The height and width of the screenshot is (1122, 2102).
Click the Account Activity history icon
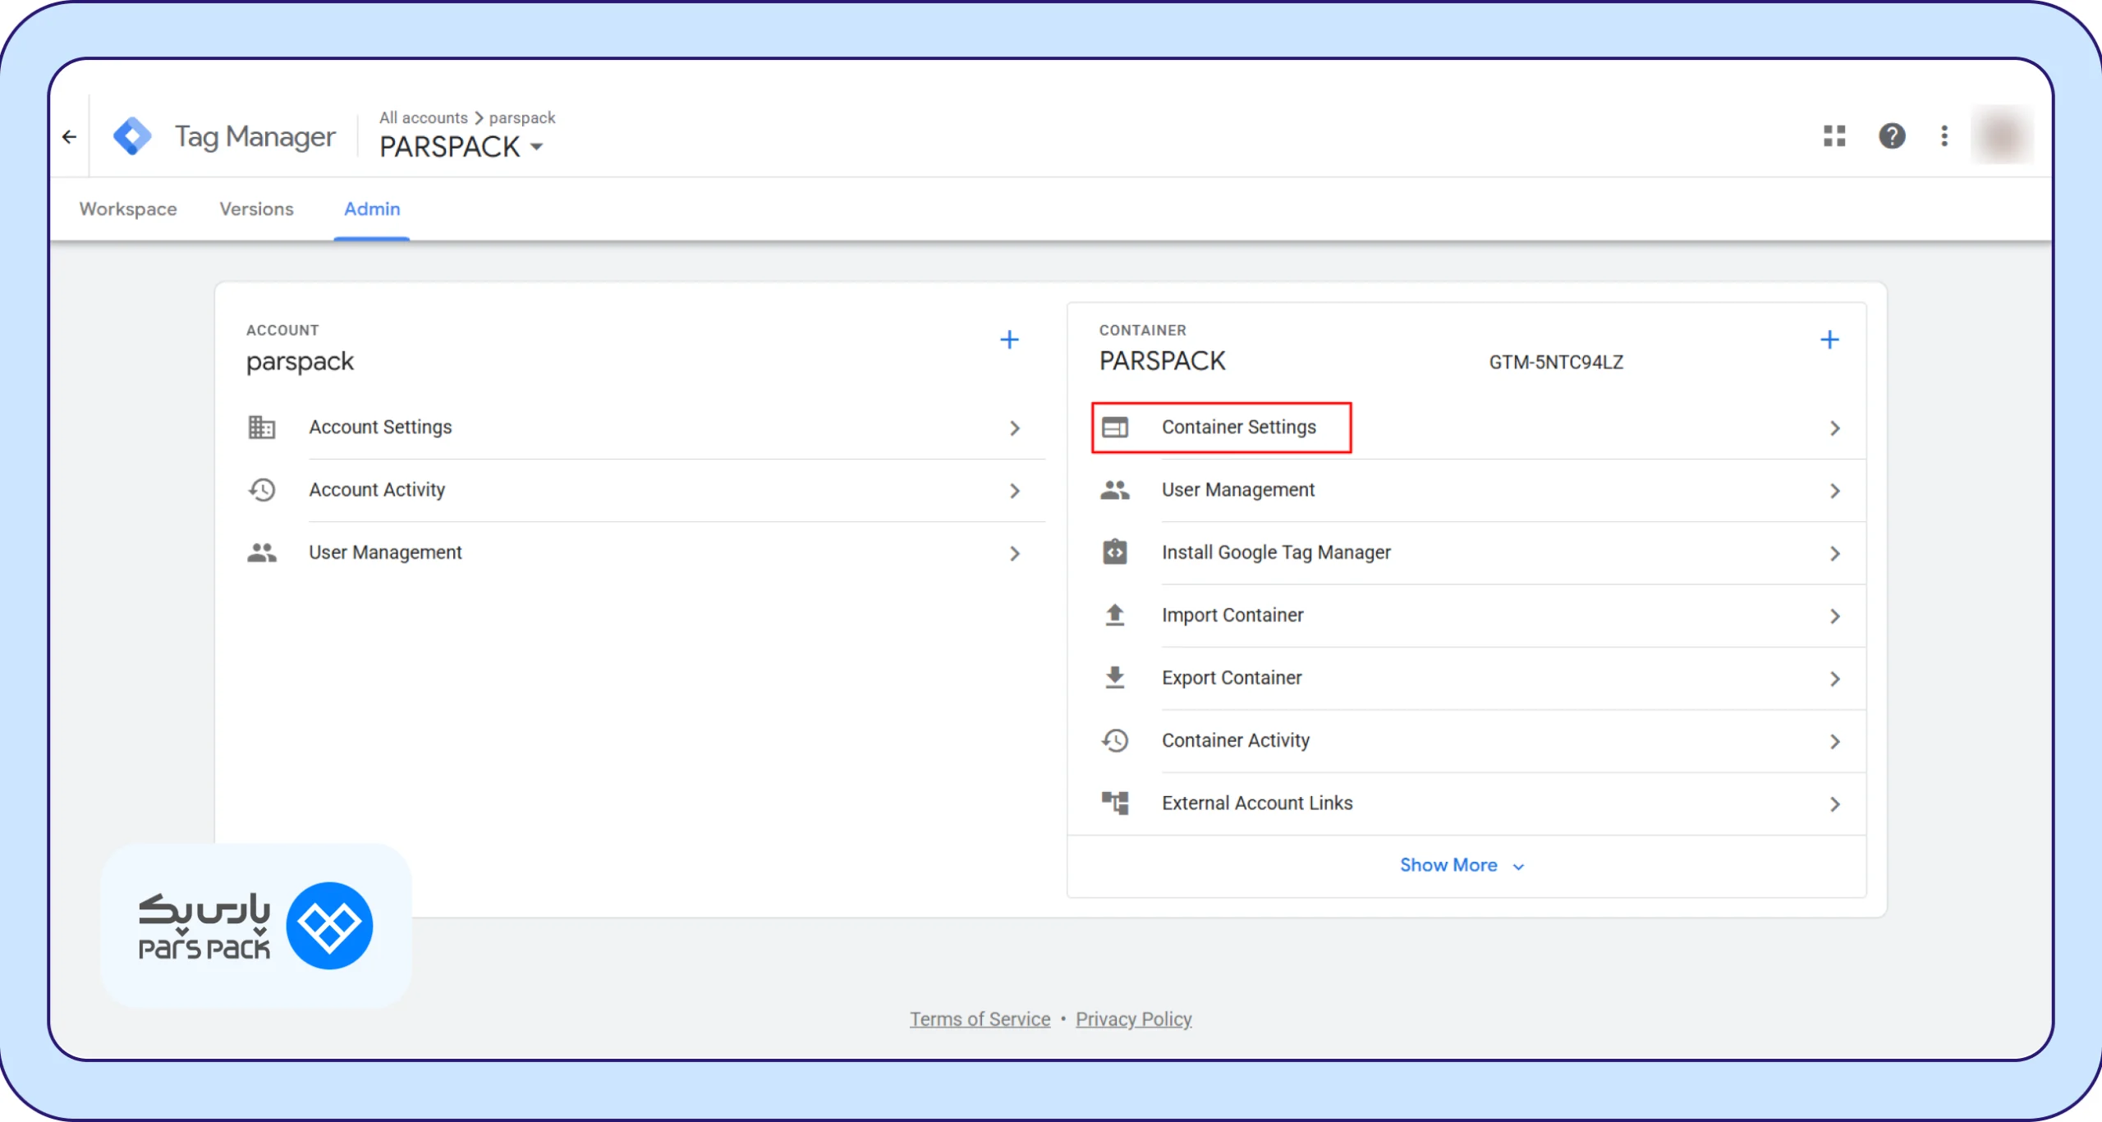pyautogui.click(x=262, y=490)
